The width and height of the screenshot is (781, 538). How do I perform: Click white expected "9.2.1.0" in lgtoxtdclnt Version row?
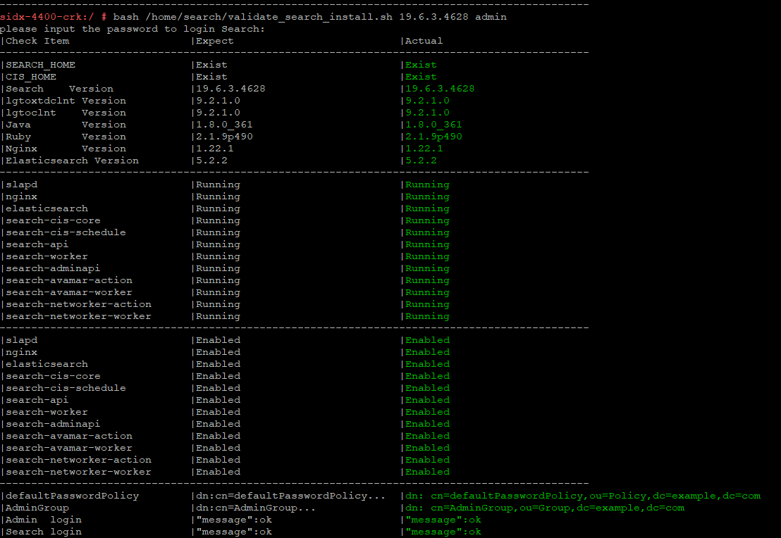[219, 101]
